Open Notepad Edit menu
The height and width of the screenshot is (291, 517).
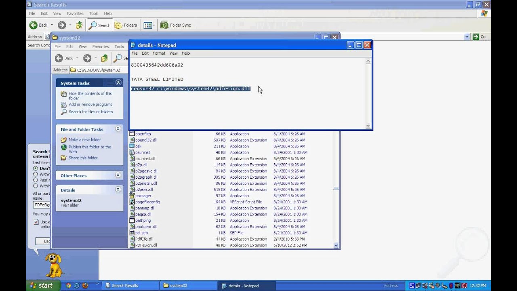coord(145,53)
